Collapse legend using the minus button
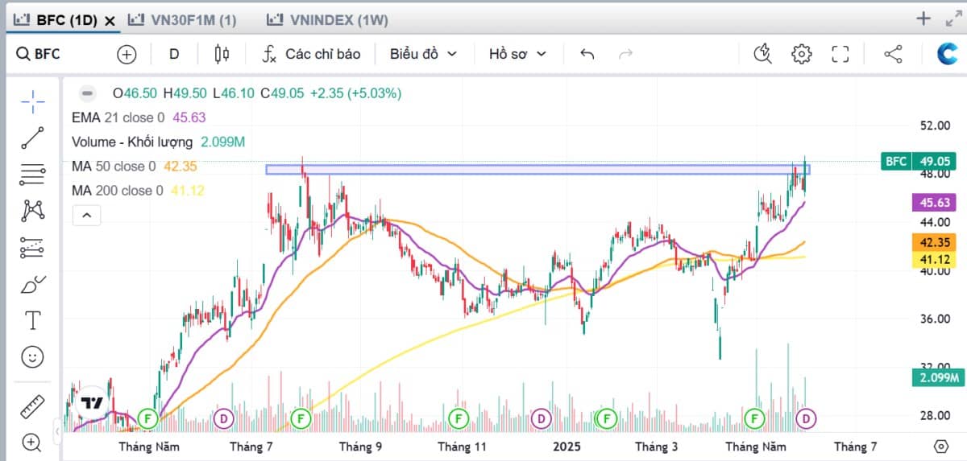This screenshot has width=967, height=461. click(x=88, y=93)
